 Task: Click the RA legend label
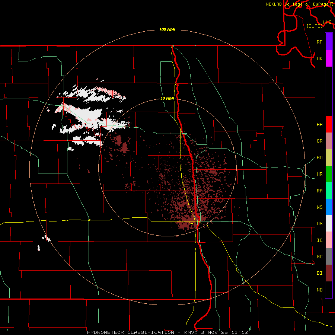pyautogui.click(x=319, y=191)
